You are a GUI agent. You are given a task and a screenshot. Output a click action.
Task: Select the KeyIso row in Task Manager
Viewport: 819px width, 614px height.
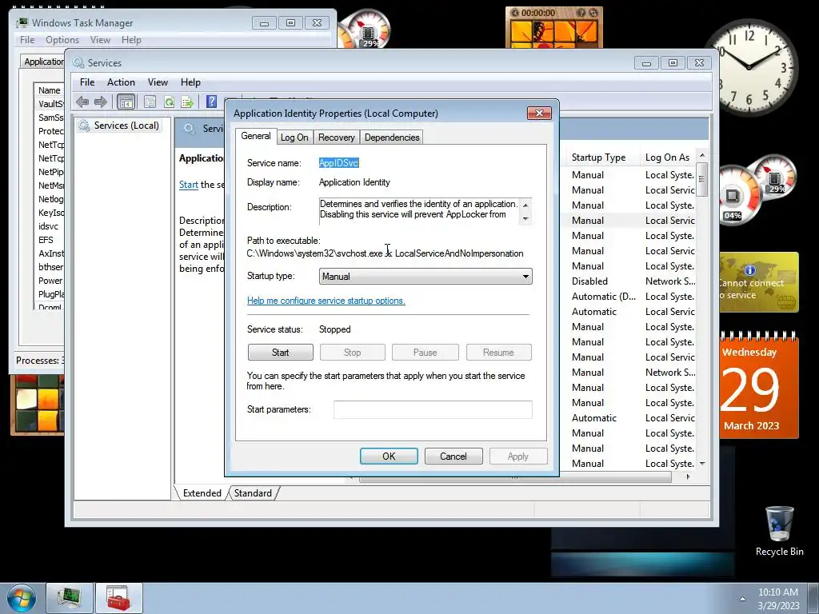50,213
